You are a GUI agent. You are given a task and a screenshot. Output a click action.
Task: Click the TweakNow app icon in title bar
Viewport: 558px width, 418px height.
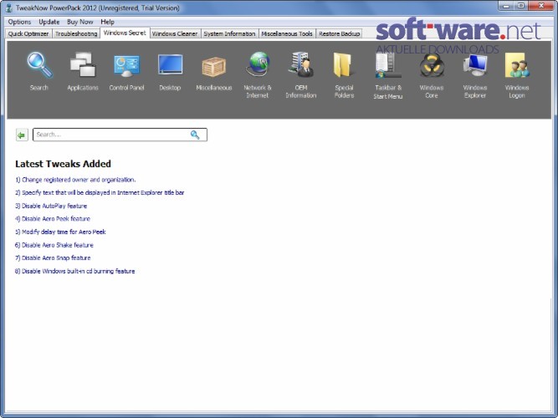pyautogui.click(x=9, y=8)
